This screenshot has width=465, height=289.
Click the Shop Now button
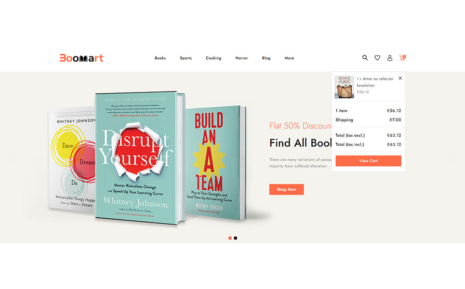[x=286, y=189]
